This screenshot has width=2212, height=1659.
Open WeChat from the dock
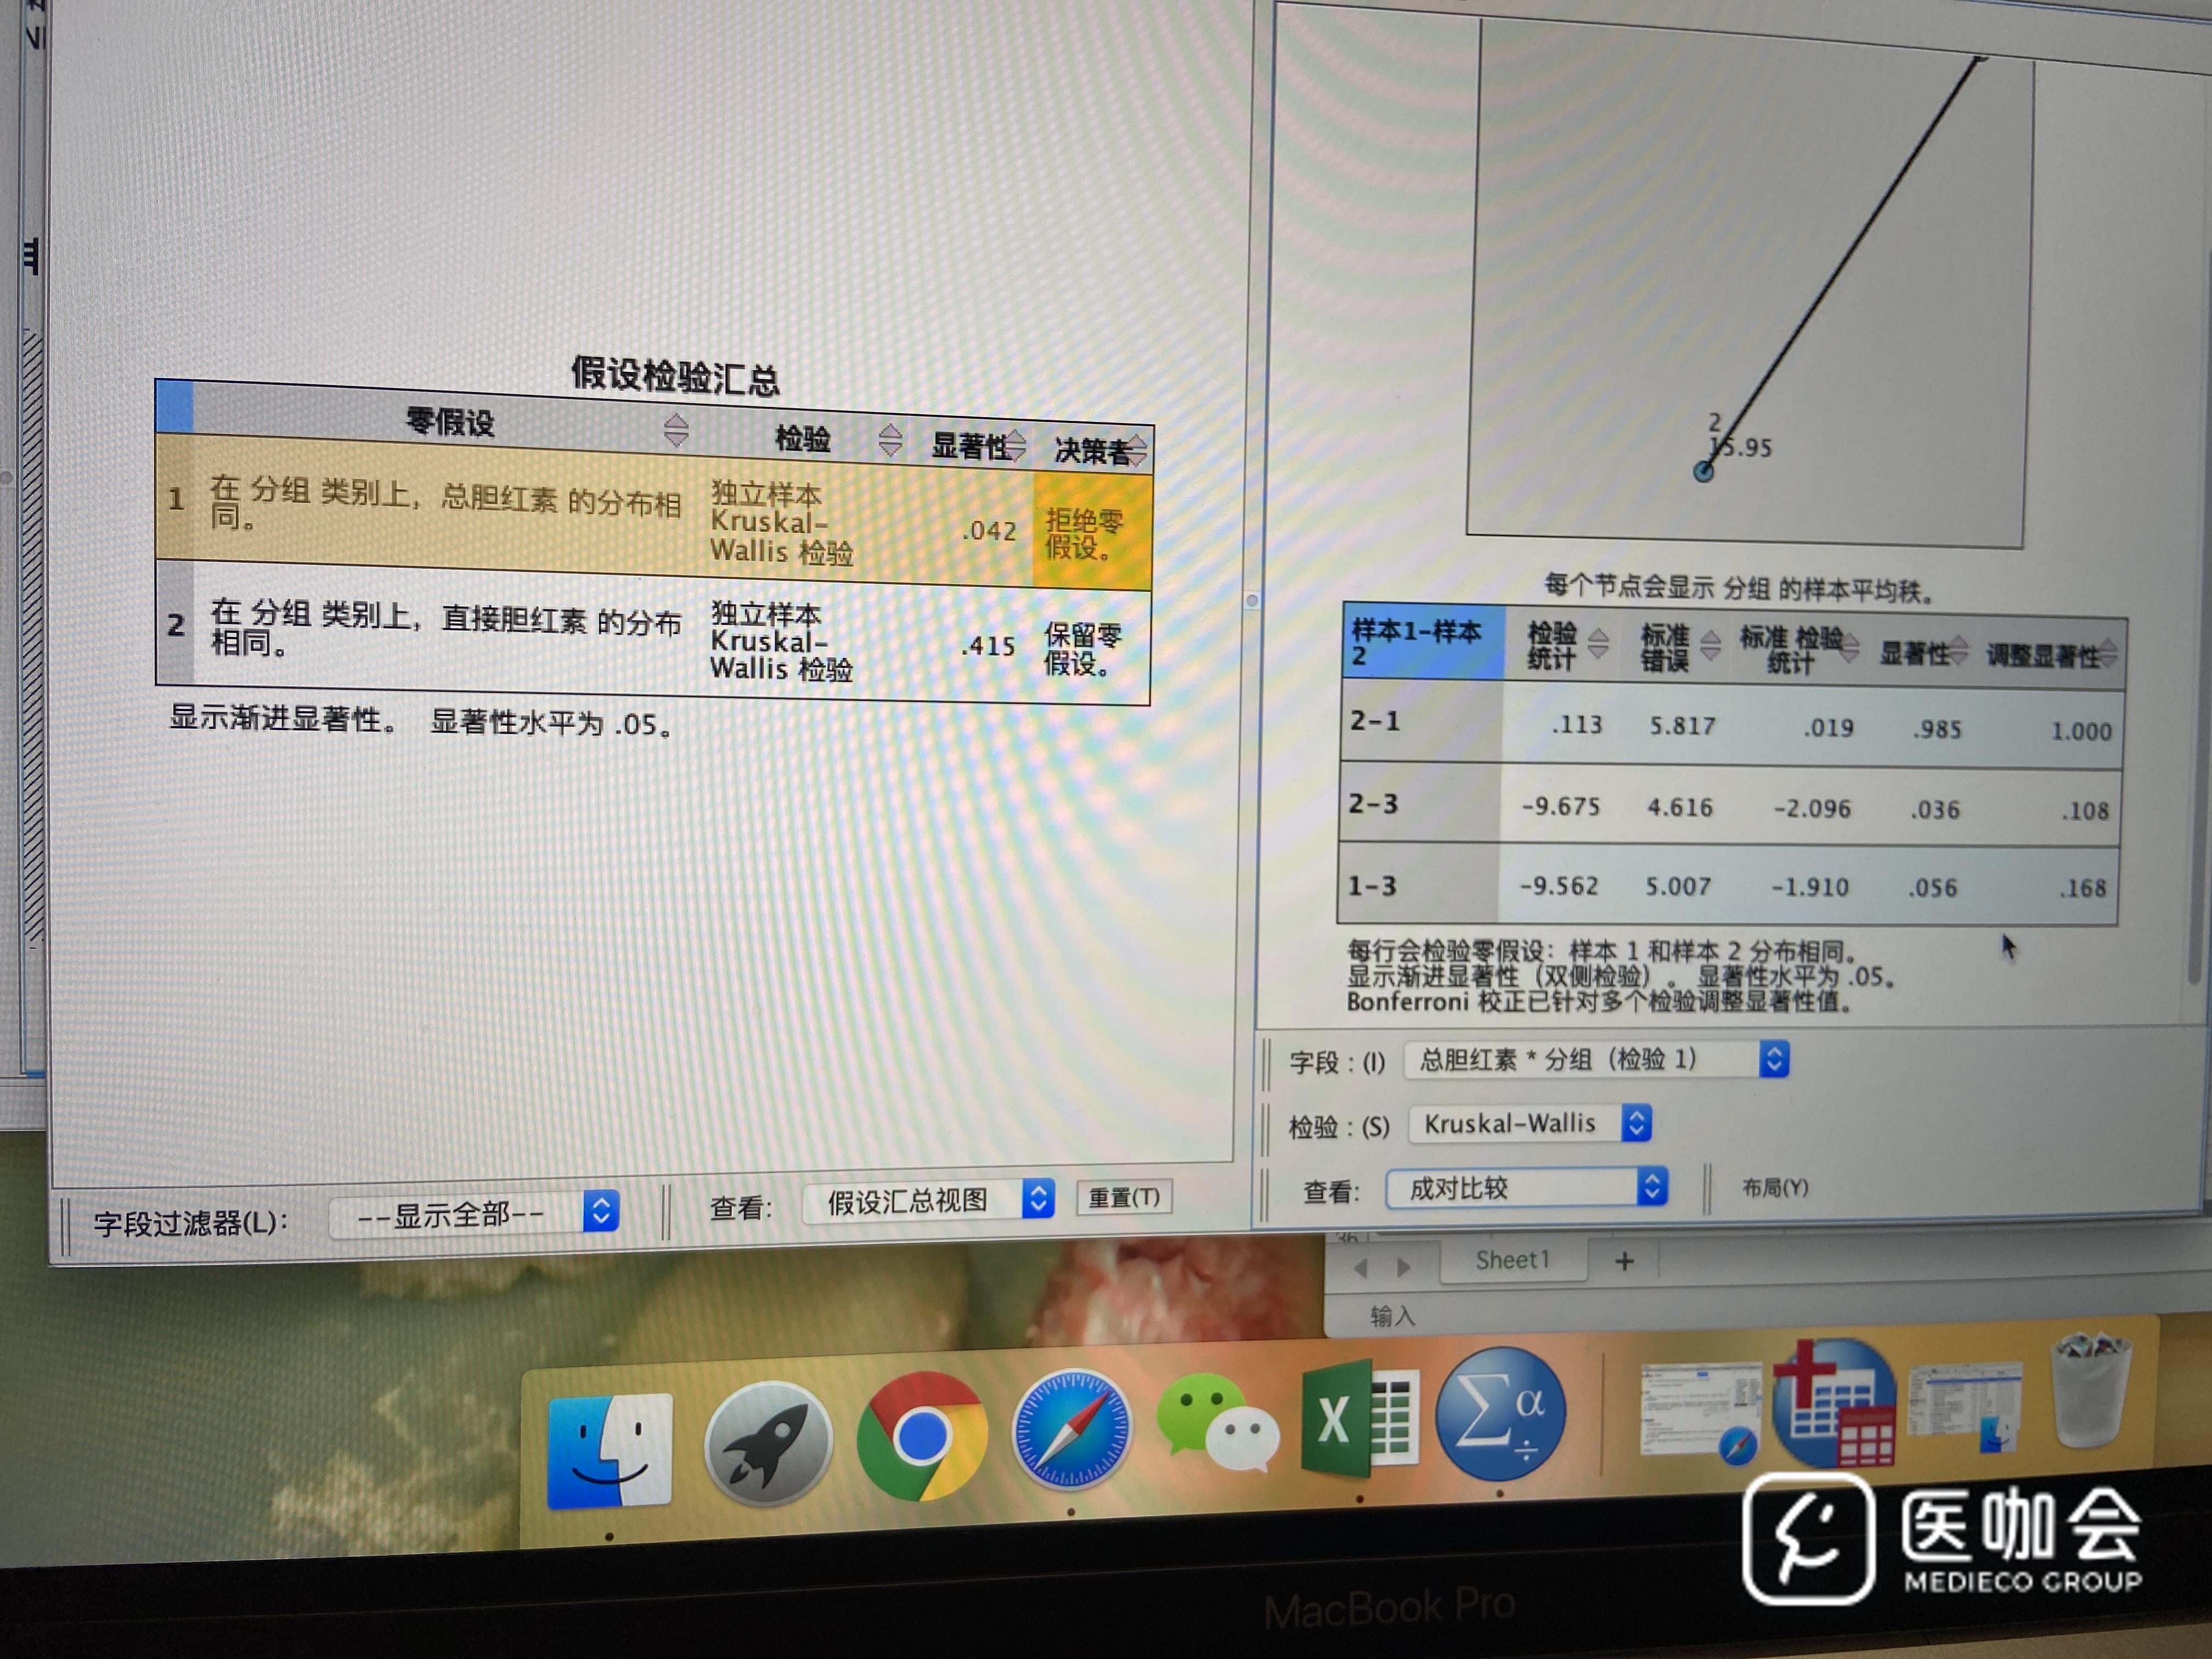pyautogui.click(x=1216, y=1424)
